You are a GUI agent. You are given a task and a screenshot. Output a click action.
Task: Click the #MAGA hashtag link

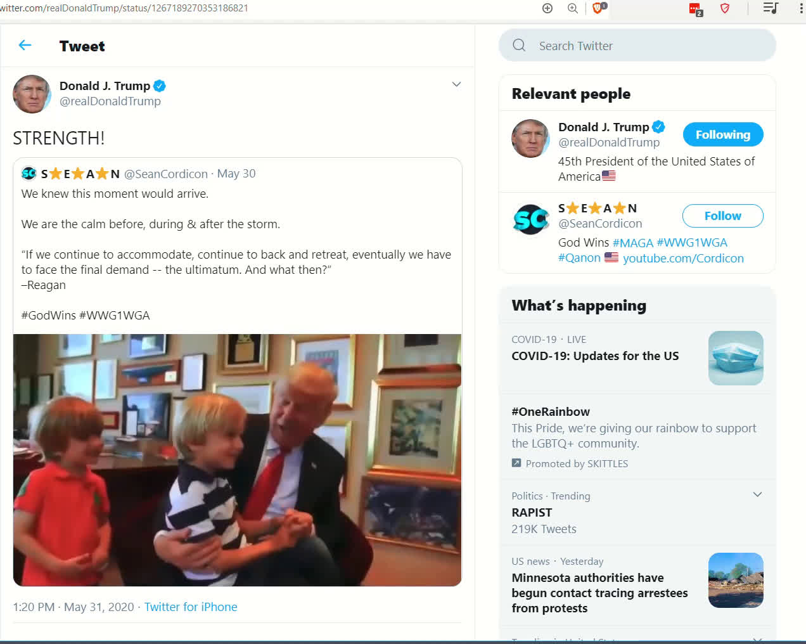pyautogui.click(x=632, y=243)
